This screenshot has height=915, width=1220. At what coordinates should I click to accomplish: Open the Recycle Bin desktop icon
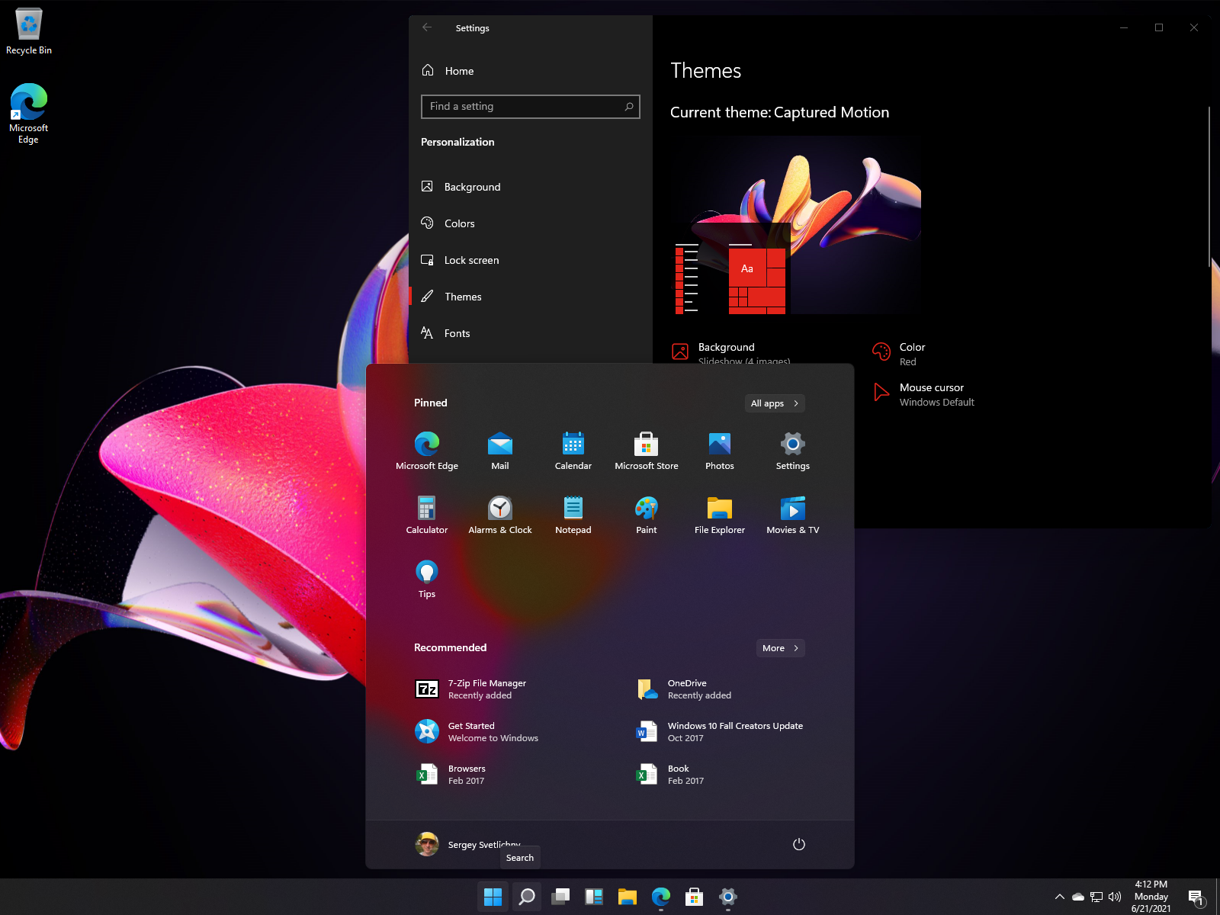29,32
